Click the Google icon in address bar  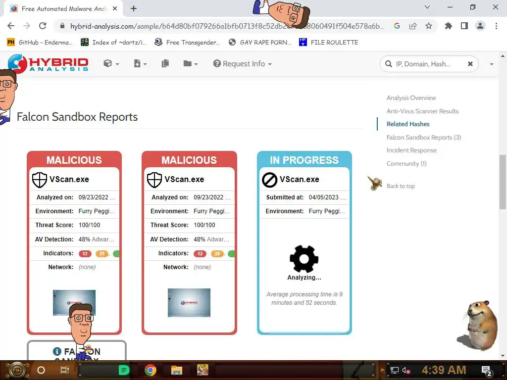[x=397, y=26]
